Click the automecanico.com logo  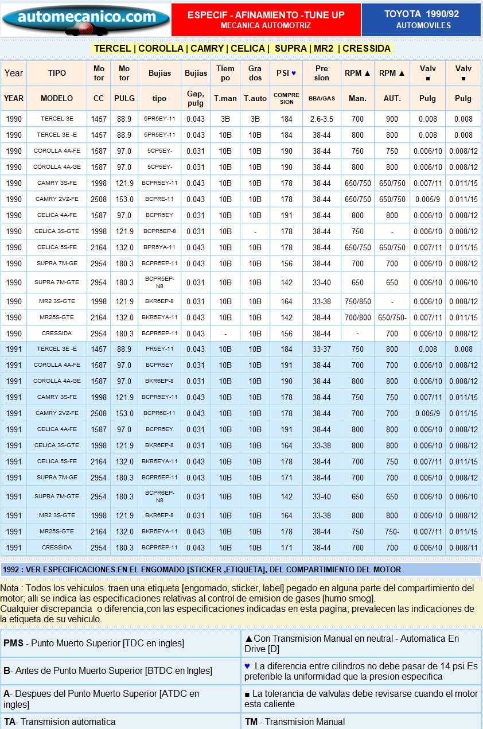(x=86, y=20)
